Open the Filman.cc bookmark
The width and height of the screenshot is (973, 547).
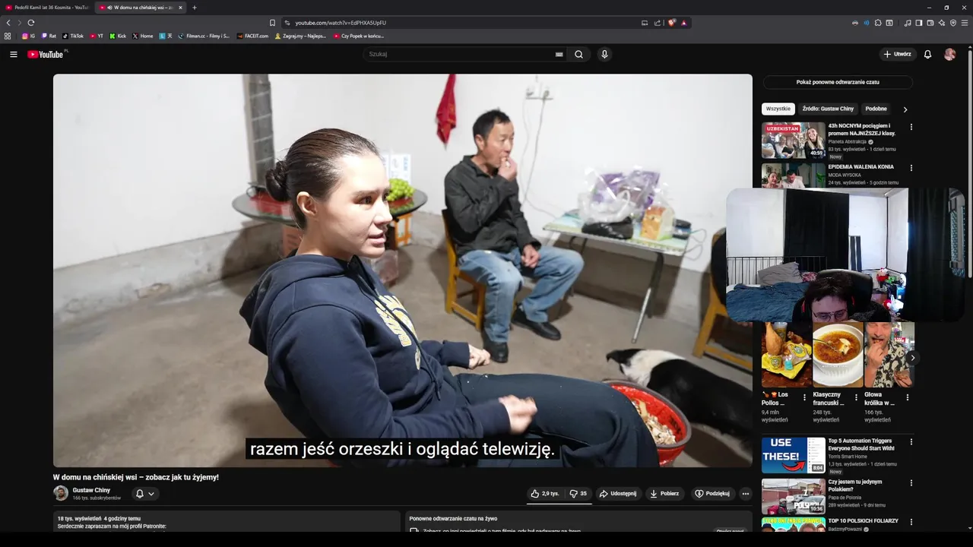tap(204, 36)
